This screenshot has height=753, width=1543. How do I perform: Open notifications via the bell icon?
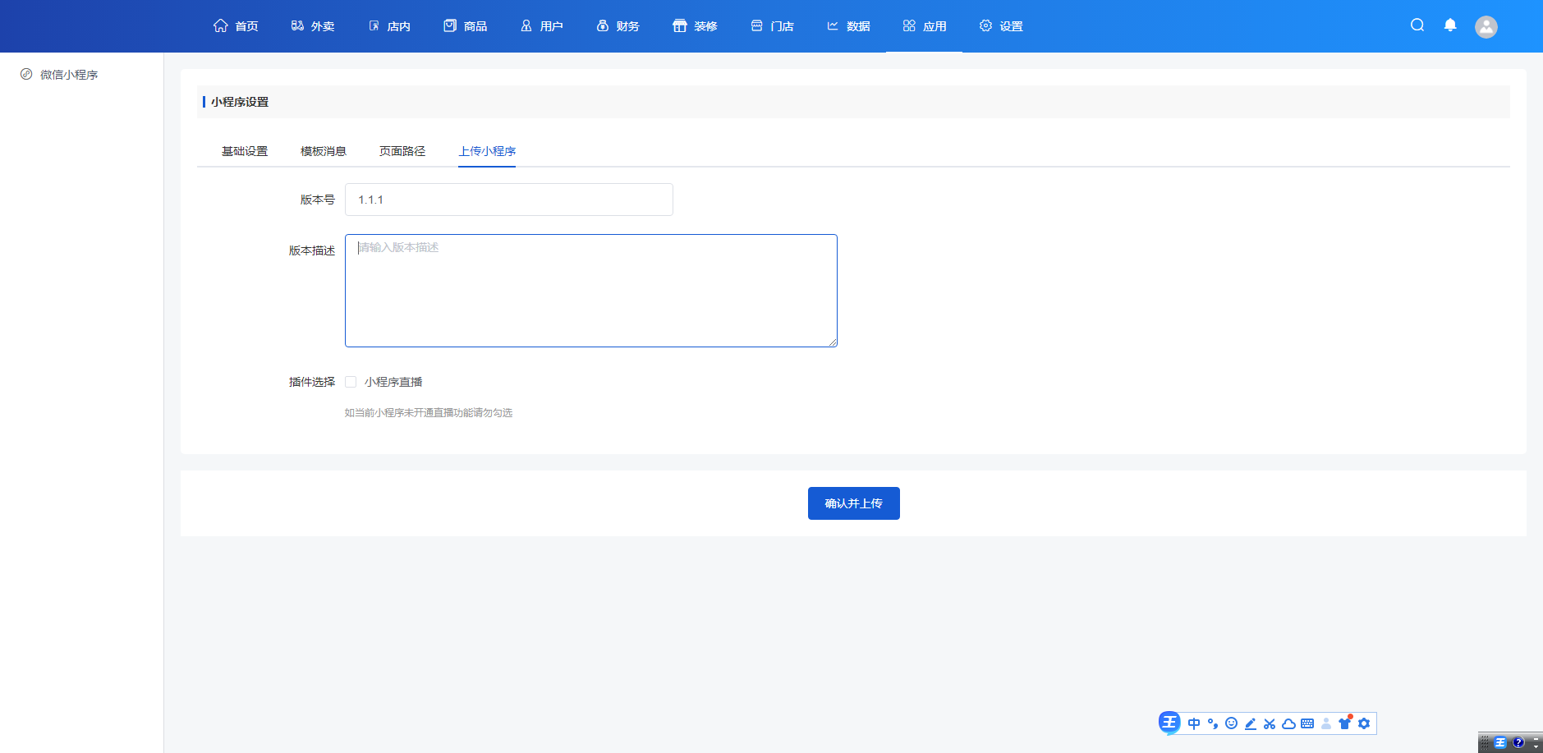1450,25
